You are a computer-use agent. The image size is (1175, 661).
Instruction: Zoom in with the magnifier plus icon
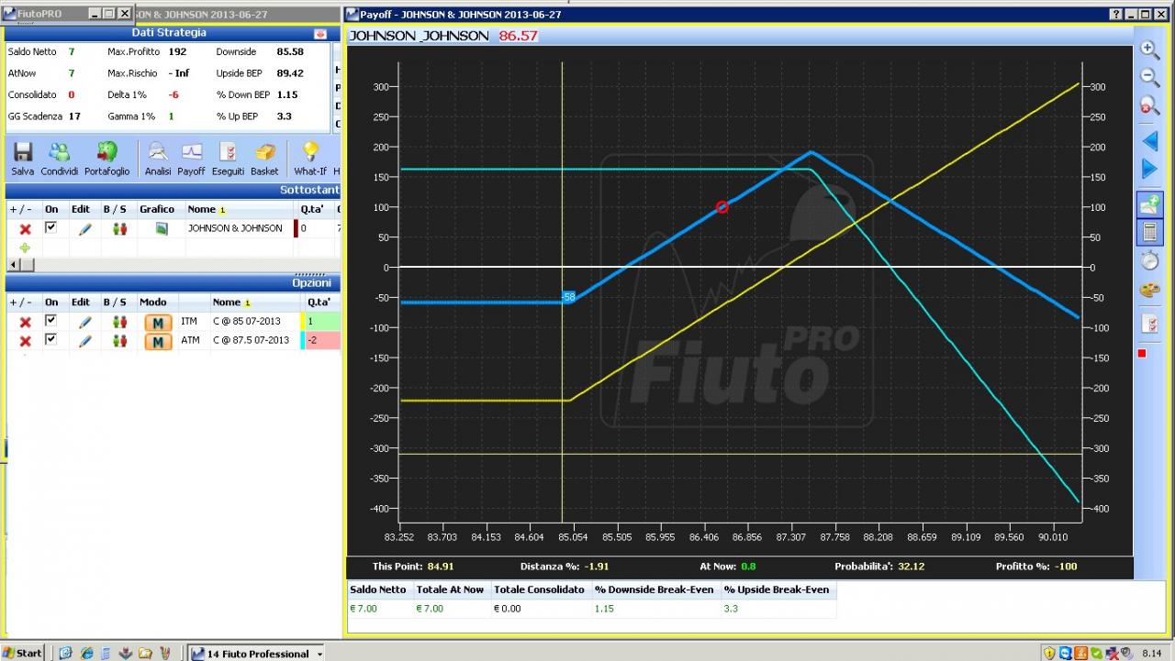(1149, 50)
